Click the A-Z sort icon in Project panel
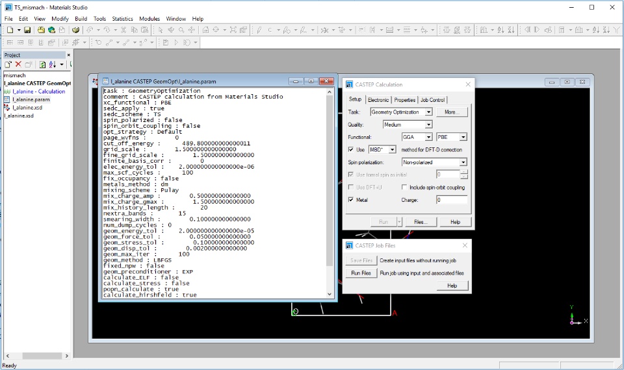Image resolution: width=624 pixels, height=370 pixels. coord(52,64)
